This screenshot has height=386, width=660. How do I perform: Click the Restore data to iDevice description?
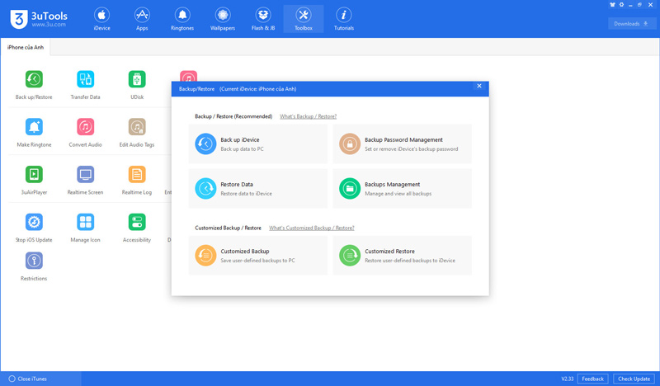(246, 194)
